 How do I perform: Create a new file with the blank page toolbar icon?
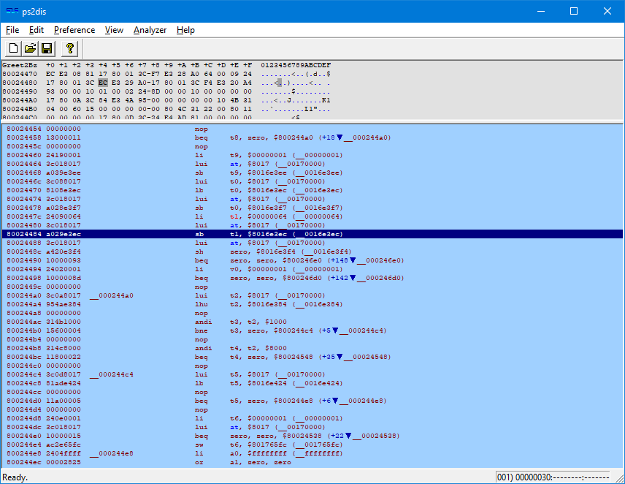[12, 48]
